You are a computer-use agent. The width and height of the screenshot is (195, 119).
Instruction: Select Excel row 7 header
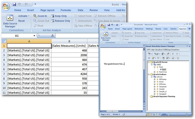(4, 74)
